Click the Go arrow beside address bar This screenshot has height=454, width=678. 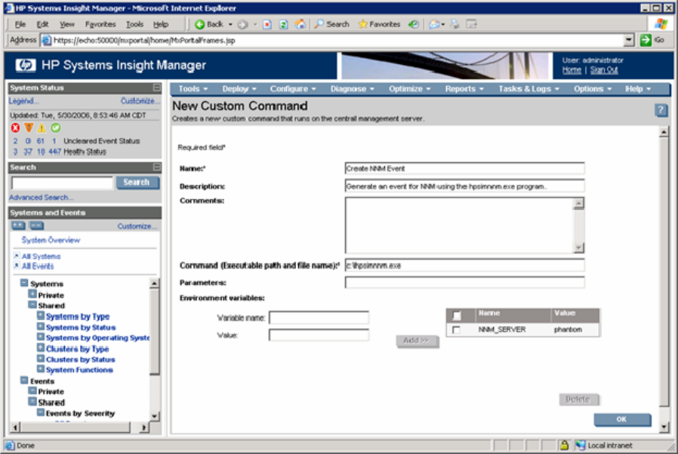pos(645,40)
